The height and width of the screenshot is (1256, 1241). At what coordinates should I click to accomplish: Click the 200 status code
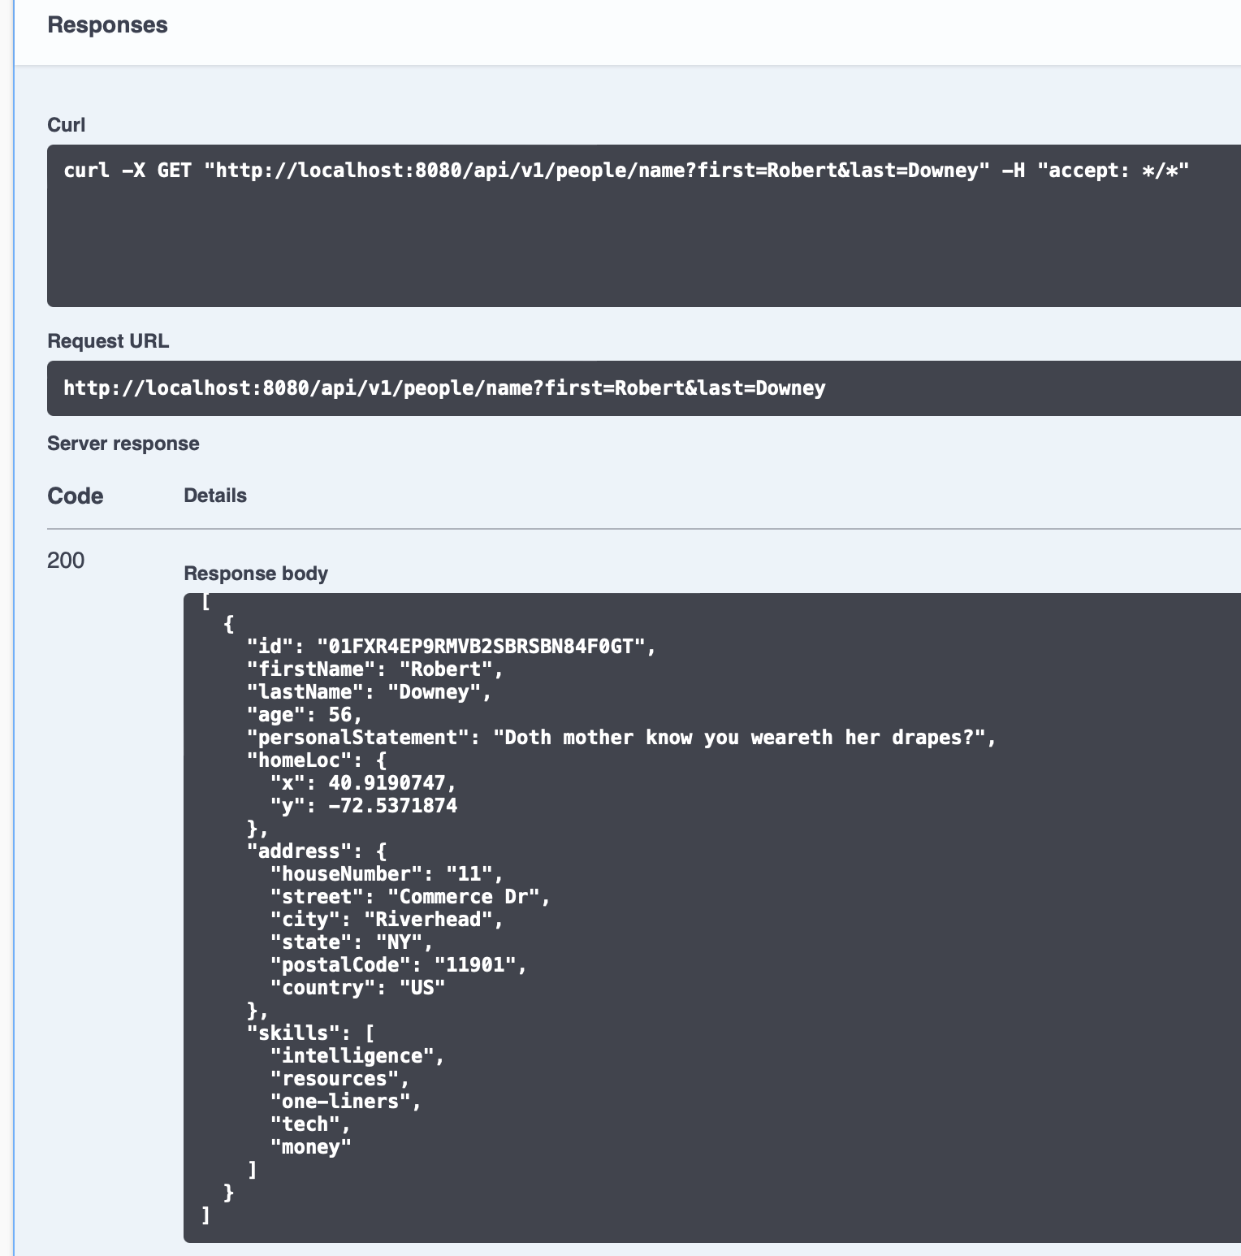point(66,561)
